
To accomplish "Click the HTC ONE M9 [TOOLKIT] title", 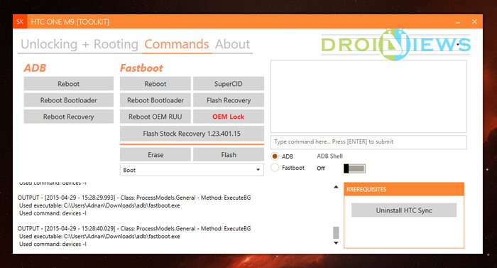I will point(70,21).
